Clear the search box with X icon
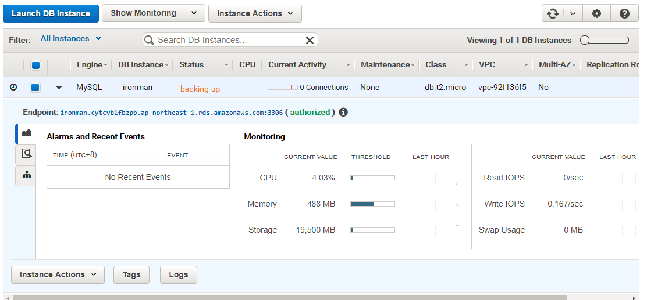647x300 pixels. [310, 40]
